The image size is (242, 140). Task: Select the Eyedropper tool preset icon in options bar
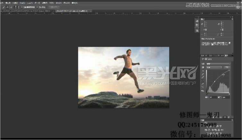[3, 7]
